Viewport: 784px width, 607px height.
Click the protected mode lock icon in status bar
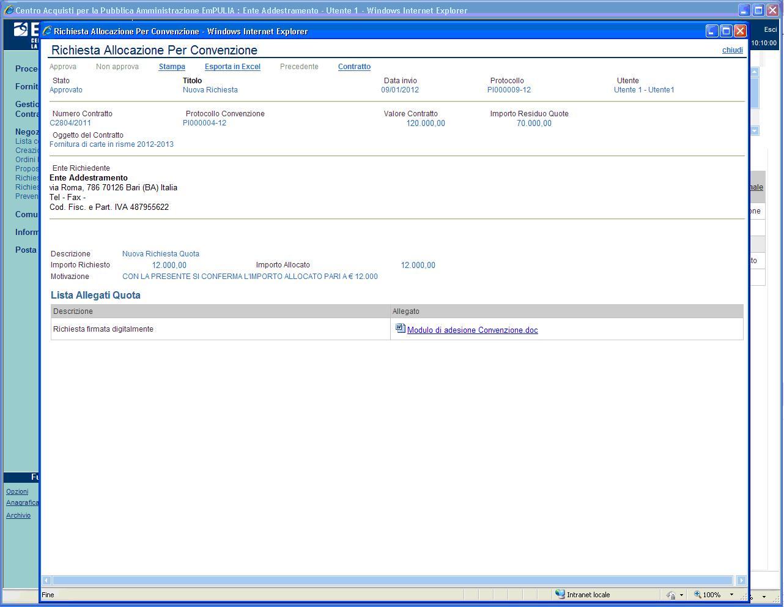tap(671, 595)
